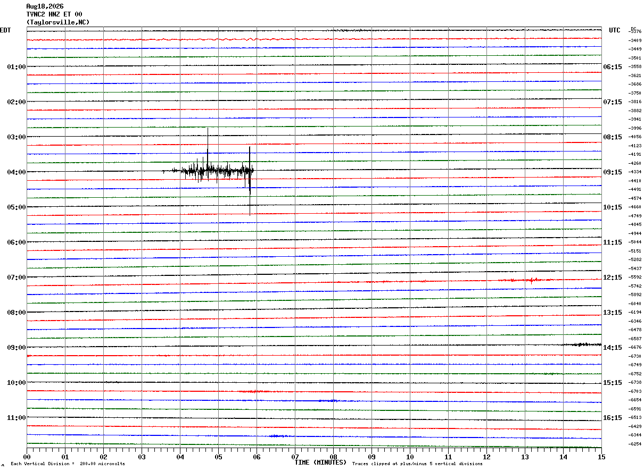Image resolution: width=644 pixels, height=471 pixels.
Task: Click the DC offset value '-3501'
Action: coord(635,58)
